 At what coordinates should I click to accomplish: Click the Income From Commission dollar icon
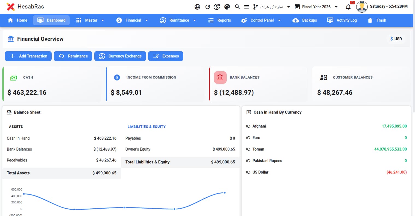[117, 77]
